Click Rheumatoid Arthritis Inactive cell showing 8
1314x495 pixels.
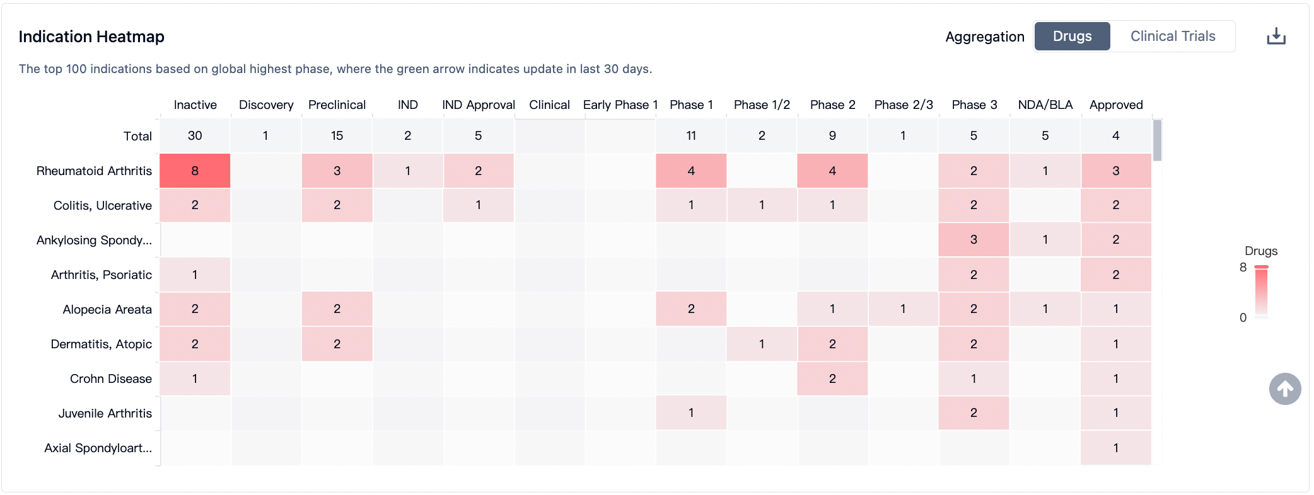[x=195, y=171]
